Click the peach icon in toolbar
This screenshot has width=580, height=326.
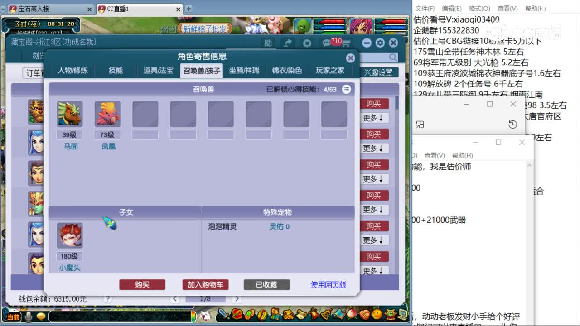(x=352, y=314)
